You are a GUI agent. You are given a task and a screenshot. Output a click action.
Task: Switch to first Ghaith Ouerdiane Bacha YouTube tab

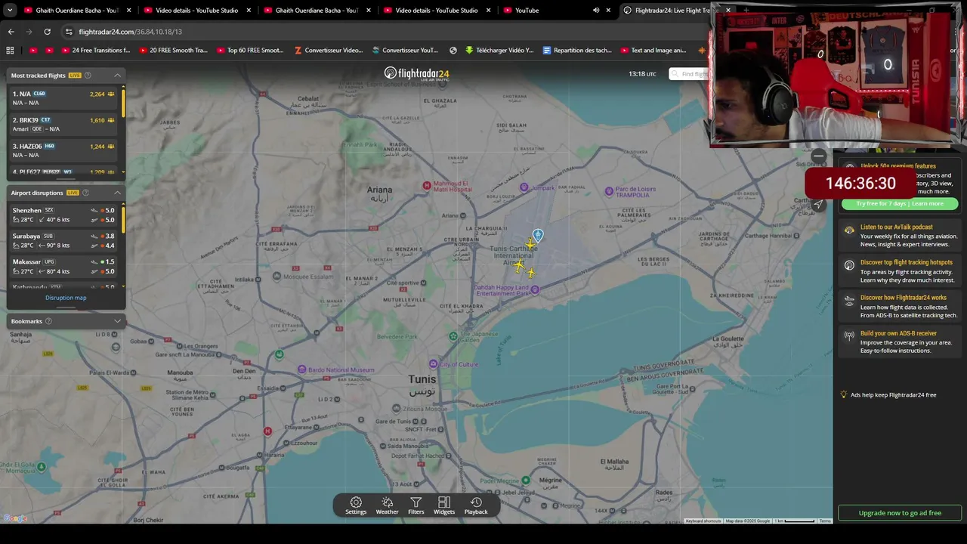pyautogui.click(x=77, y=11)
